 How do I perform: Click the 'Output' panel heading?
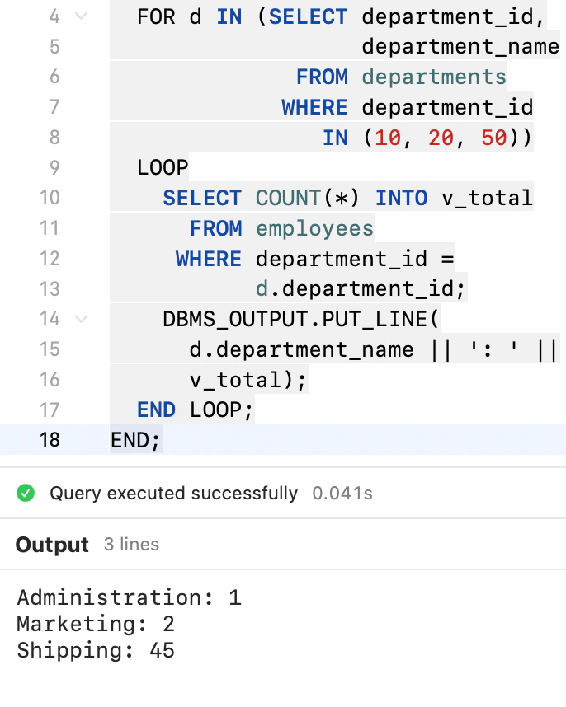pos(52,545)
